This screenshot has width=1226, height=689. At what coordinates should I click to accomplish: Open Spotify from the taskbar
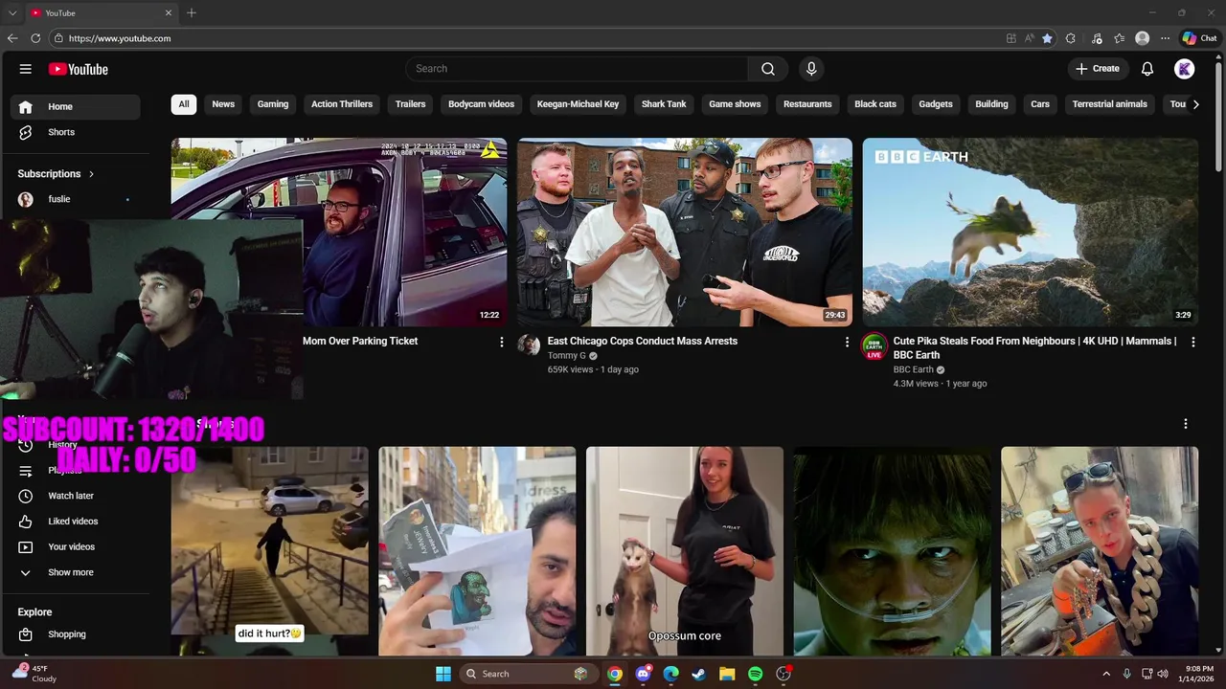[755, 674]
